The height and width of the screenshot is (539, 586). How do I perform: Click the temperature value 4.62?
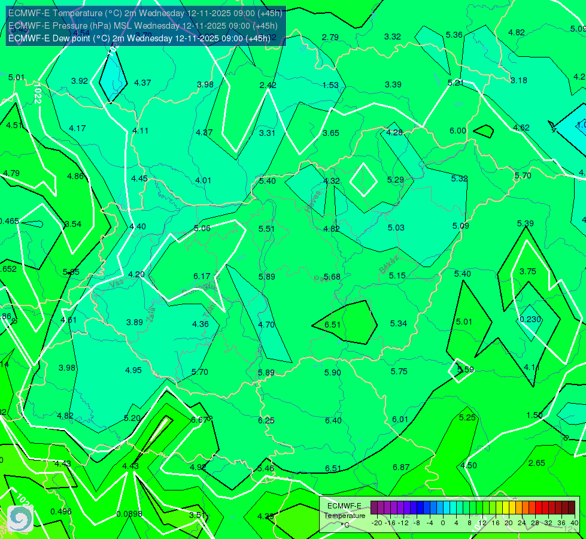(x=521, y=128)
